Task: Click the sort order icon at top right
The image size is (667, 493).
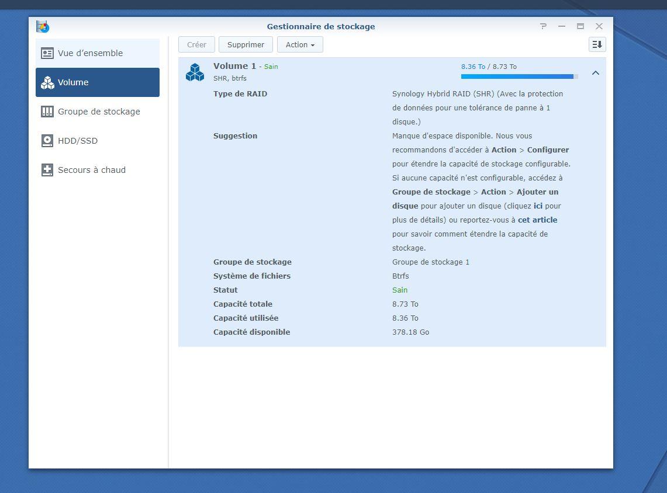Action: pyautogui.click(x=597, y=44)
